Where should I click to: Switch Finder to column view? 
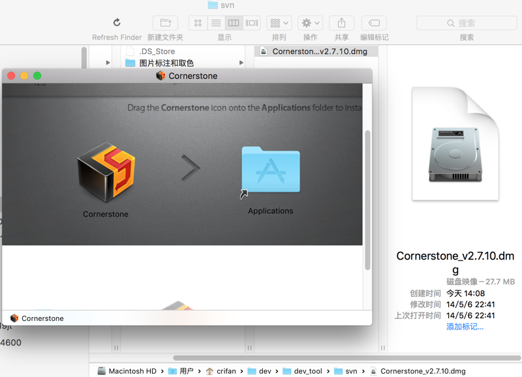point(234,23)
